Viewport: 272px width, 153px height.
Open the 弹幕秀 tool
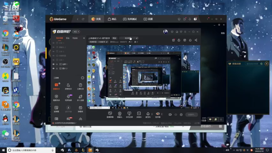tap(80, 109)
